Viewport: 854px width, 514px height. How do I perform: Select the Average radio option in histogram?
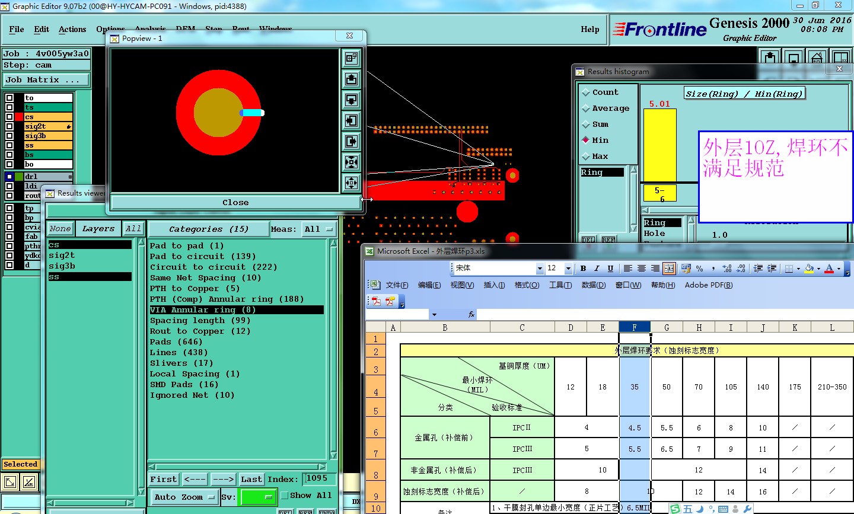point(586,108)
